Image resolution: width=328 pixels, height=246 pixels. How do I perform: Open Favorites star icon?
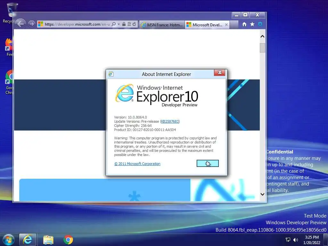pyautogui.click(x=252, y=24)
